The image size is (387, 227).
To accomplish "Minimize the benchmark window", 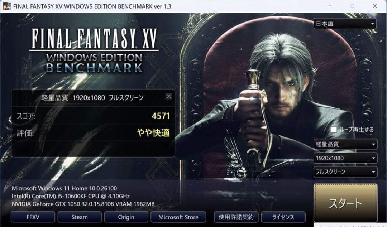I will [x=330, y=6].
